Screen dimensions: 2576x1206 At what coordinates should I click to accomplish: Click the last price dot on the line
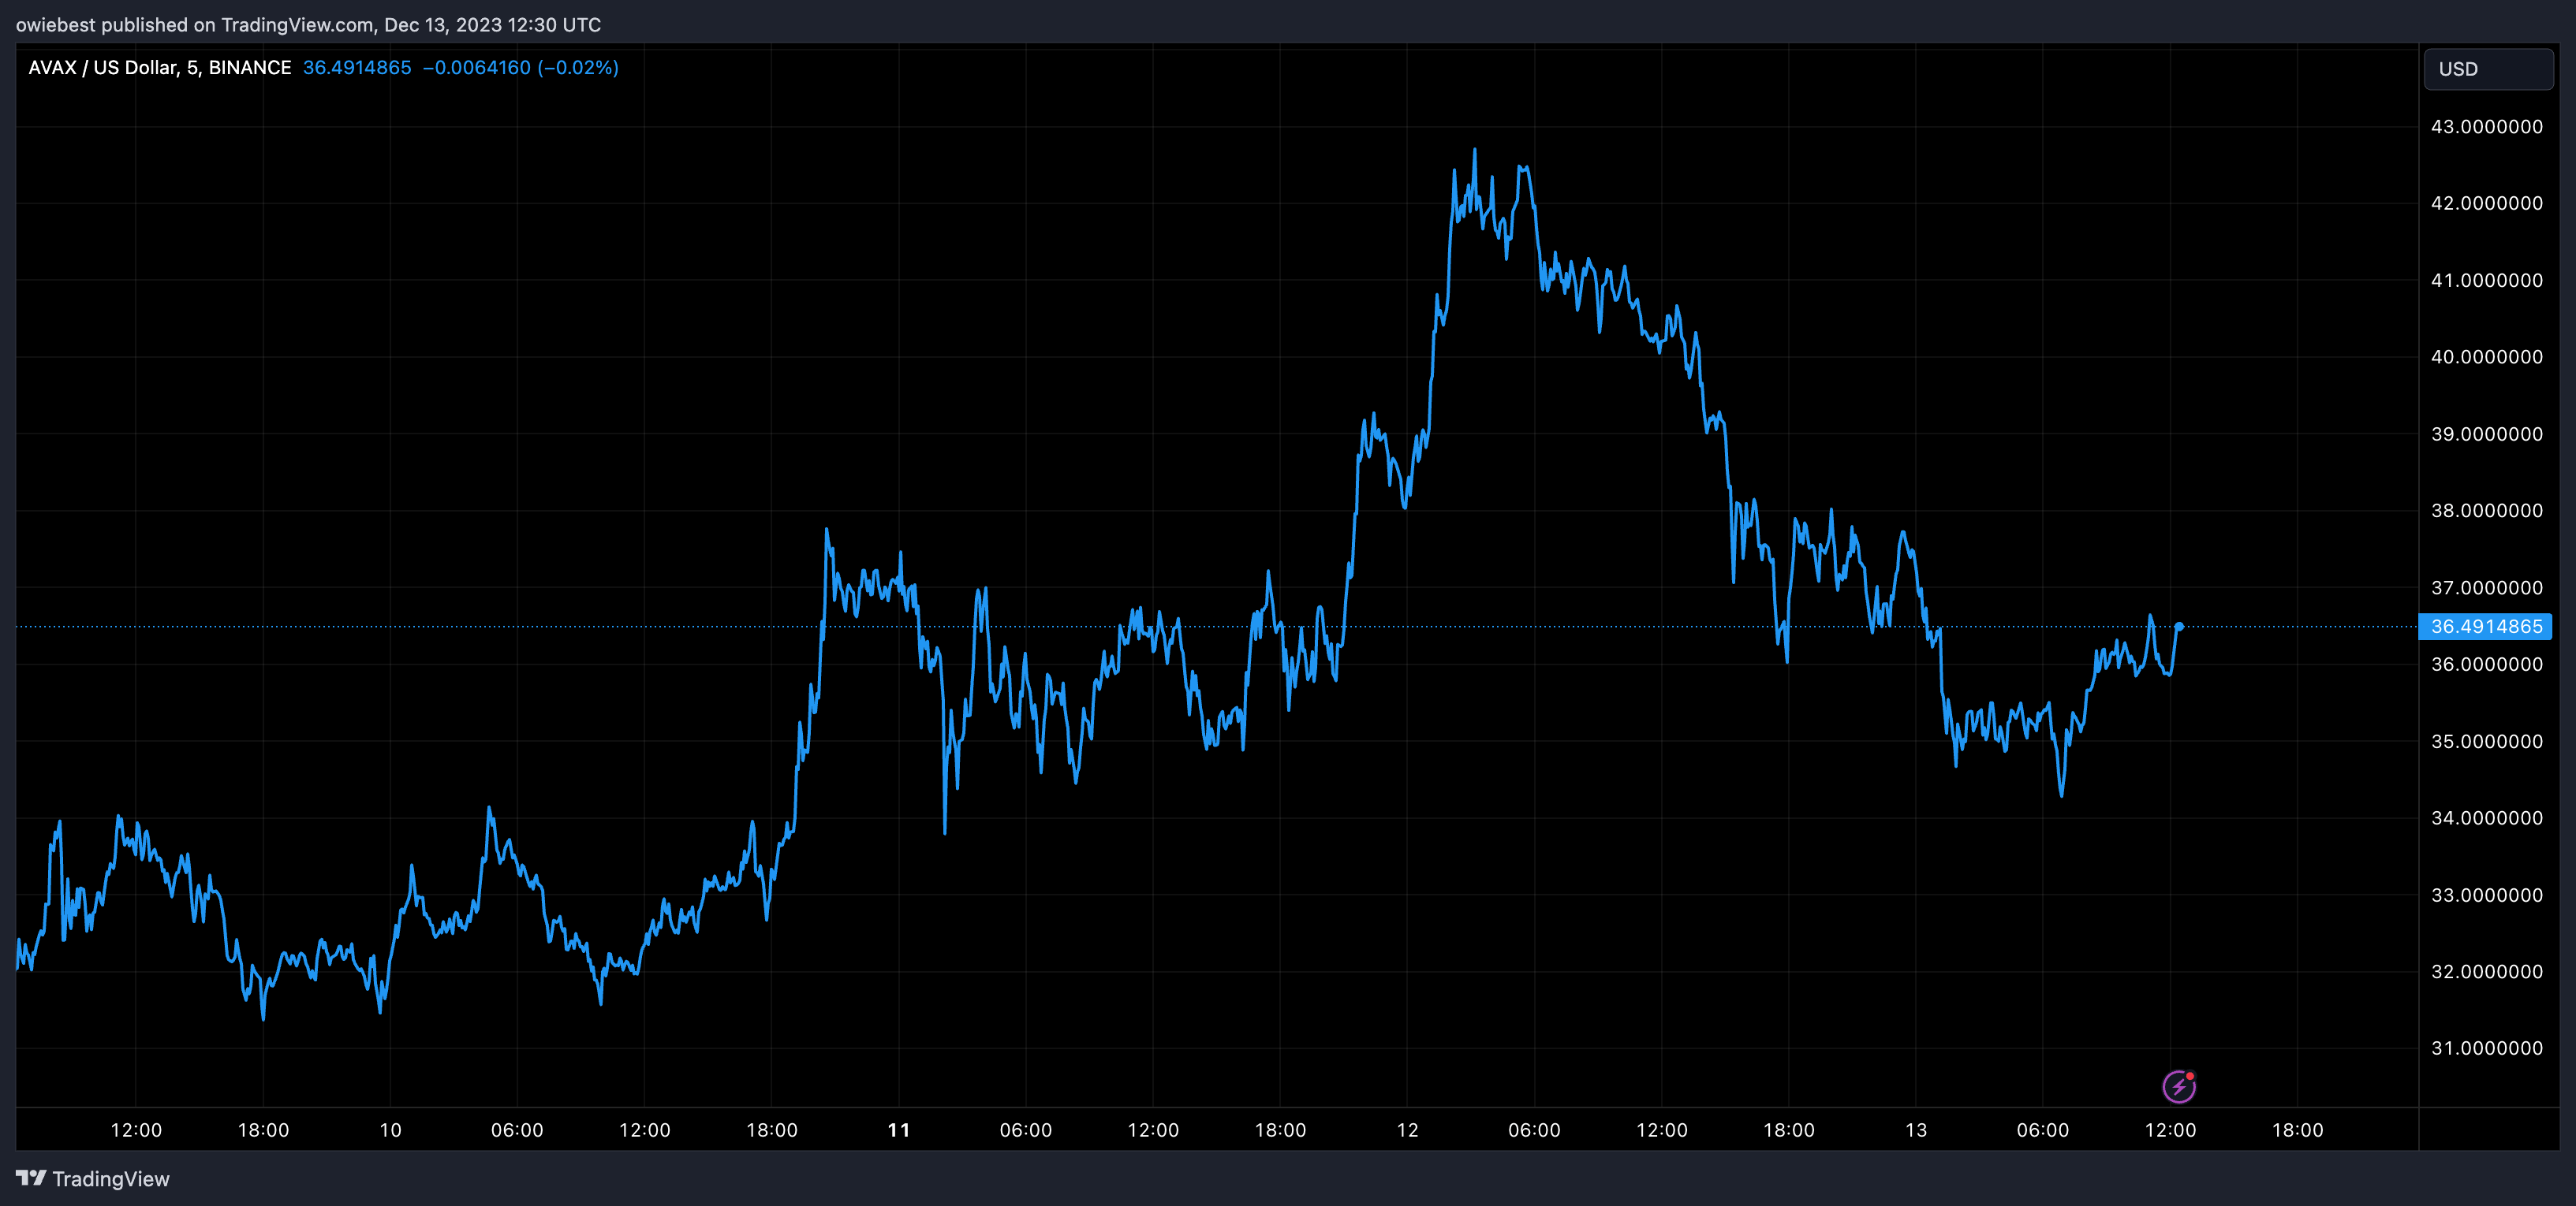point(2179,627)
